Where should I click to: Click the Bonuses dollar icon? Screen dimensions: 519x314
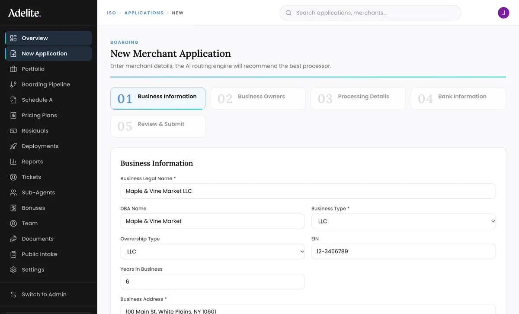point(13,208)
